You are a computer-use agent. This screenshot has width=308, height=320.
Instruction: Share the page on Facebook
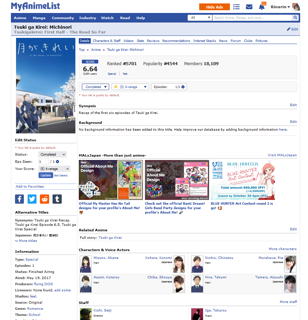(19, 199)
